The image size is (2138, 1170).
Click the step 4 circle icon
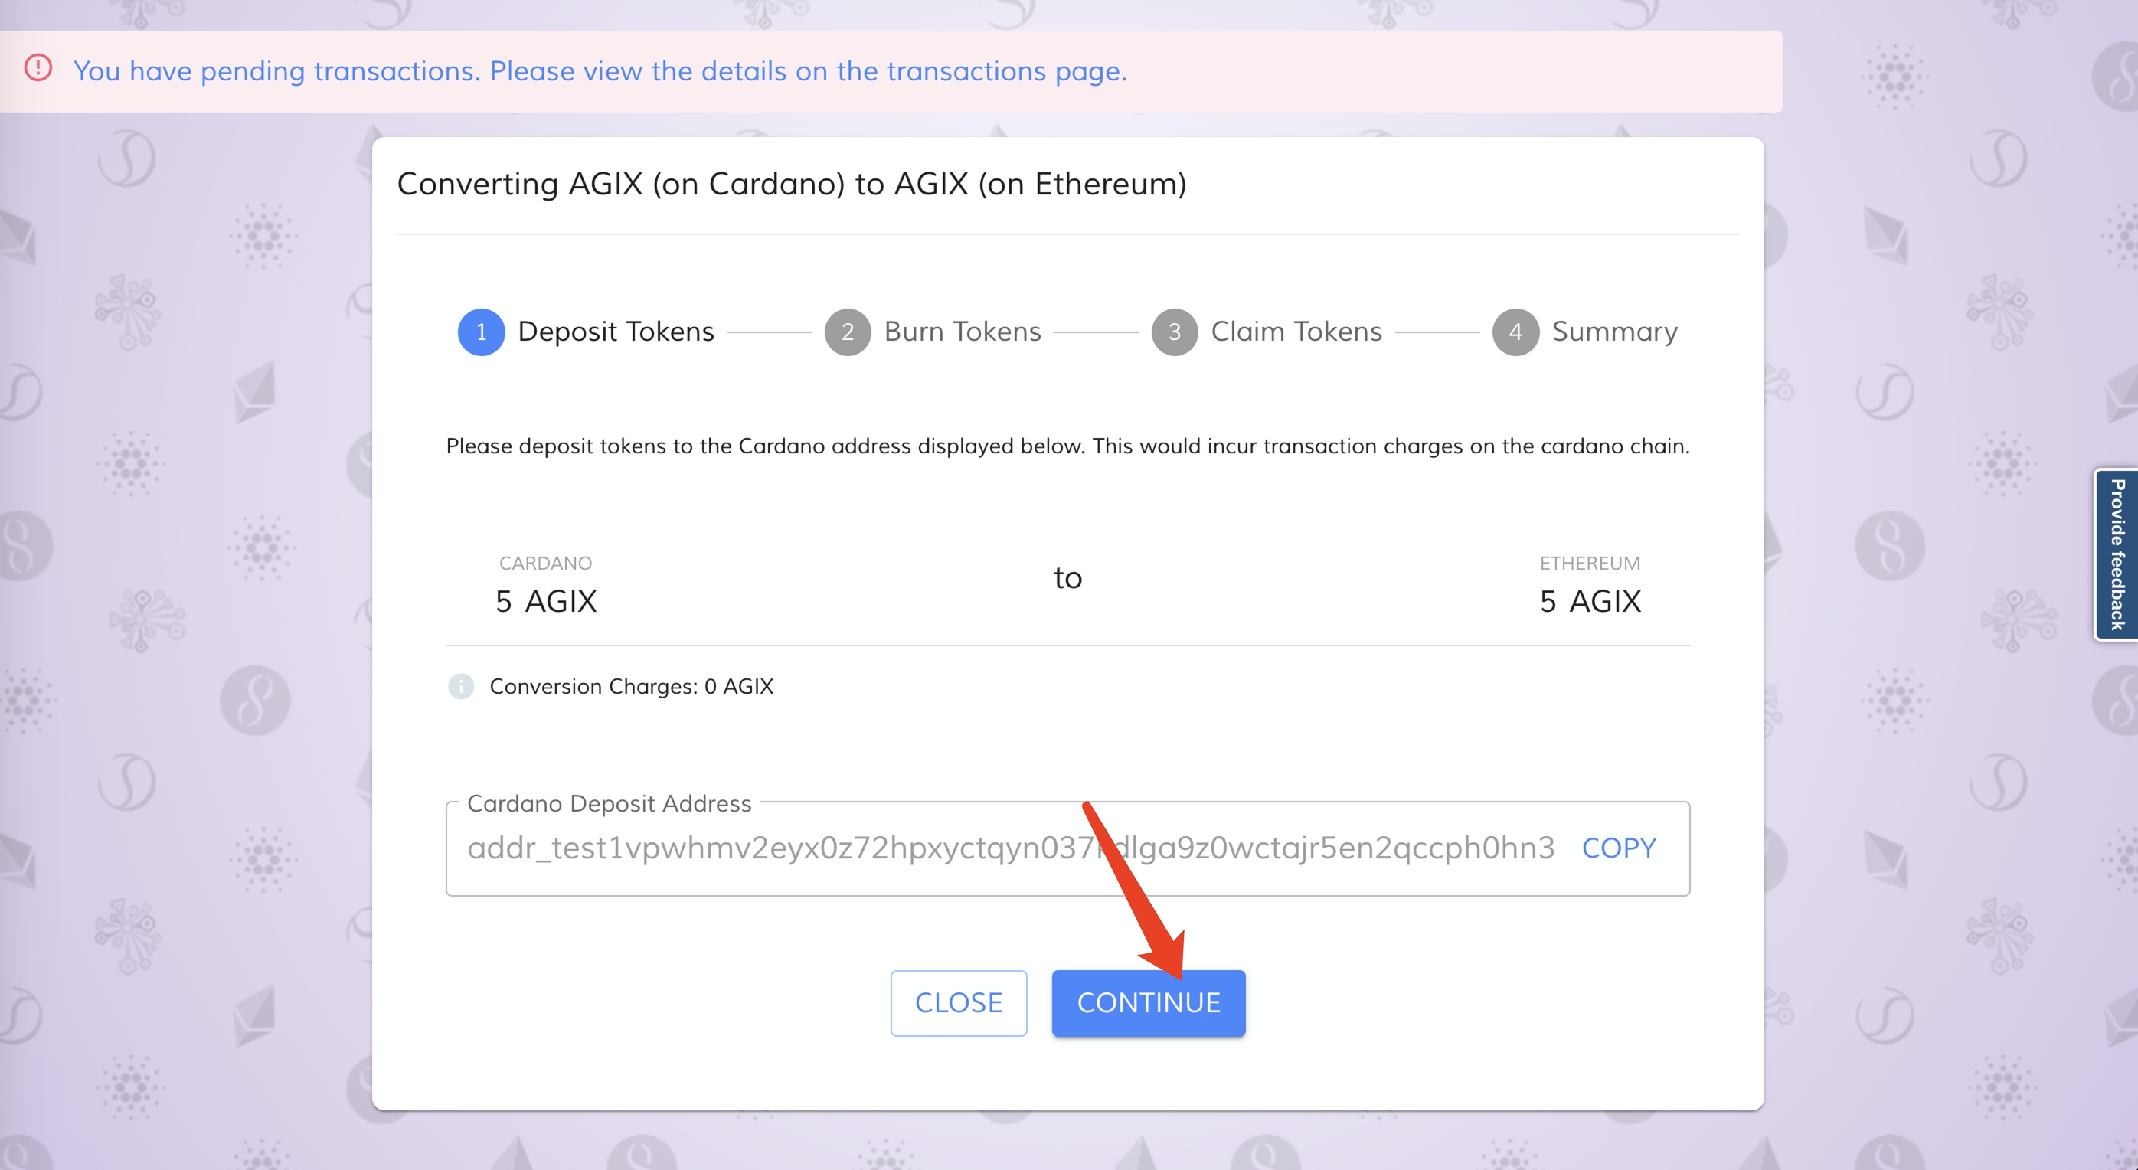point(1515,332)
